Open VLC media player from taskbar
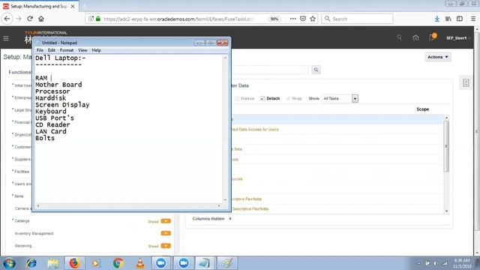Viewport: 480px width, 270px height. 140,263
